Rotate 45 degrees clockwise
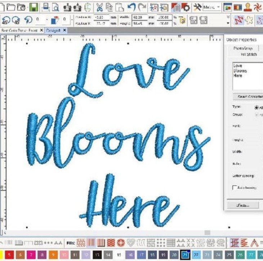The height and width of the screenshot is (261, 263). tap(16, 20)
